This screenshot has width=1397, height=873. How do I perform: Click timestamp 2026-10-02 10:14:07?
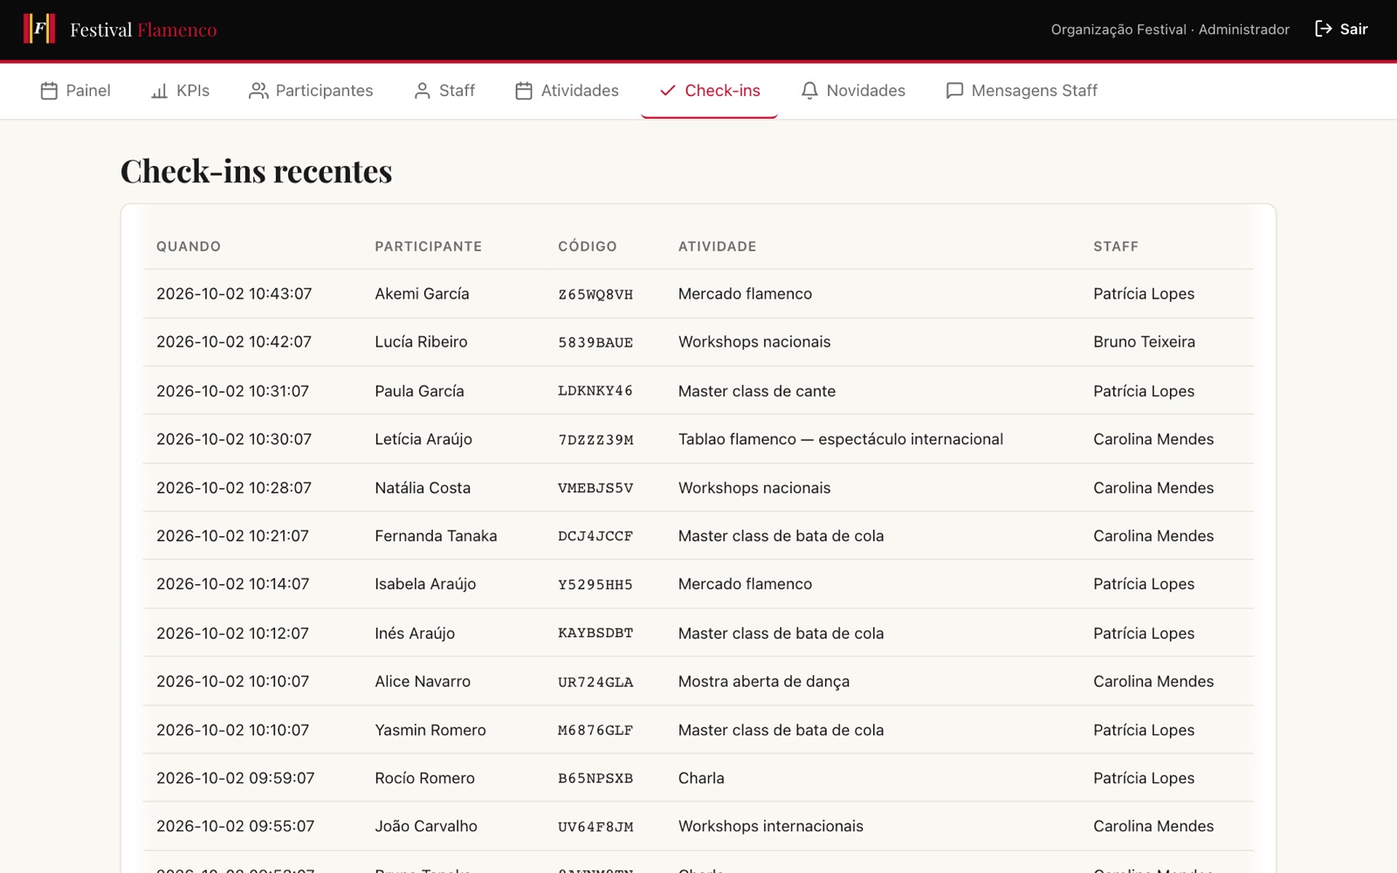[x=233, y=584]
